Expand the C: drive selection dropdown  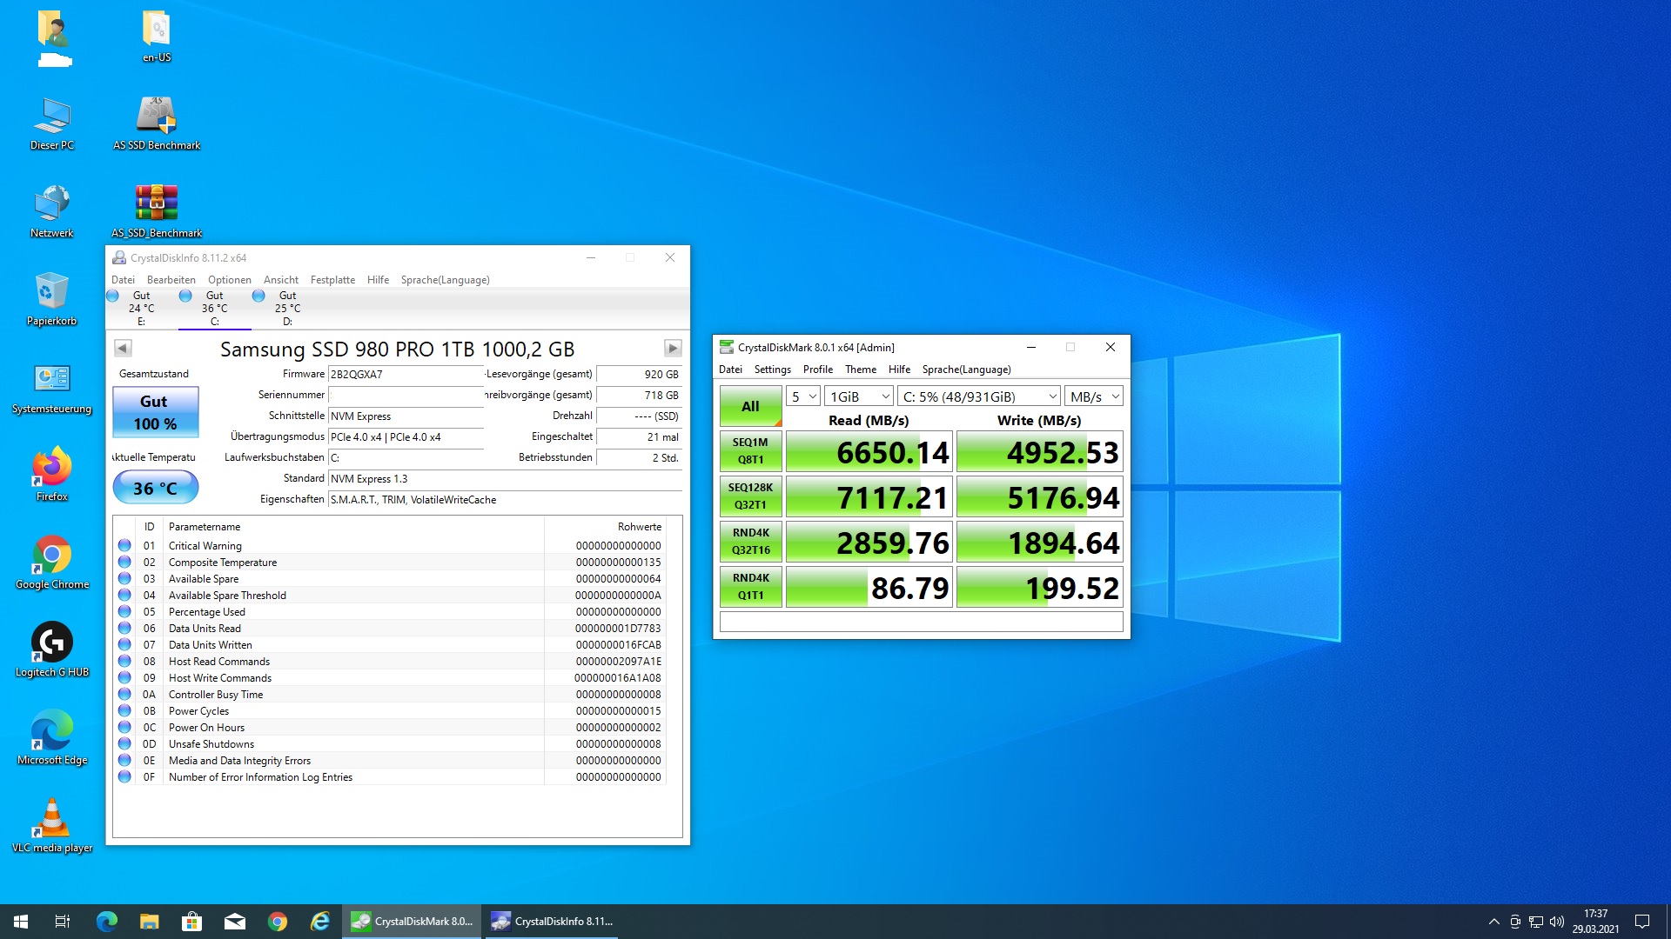(x=979, y=396)
